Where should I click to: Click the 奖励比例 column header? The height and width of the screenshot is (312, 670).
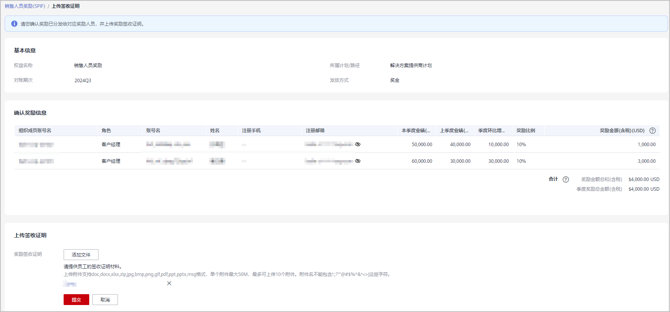coord(526,131)
